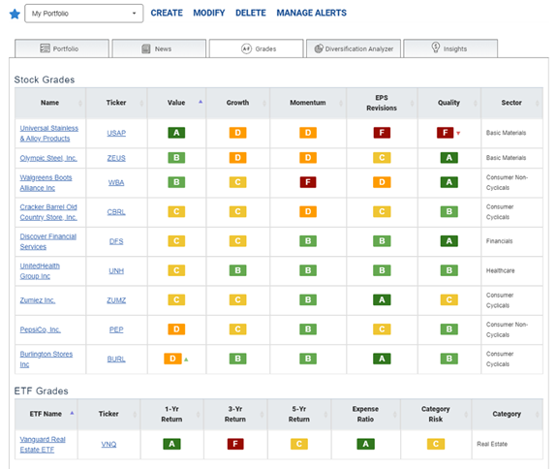This screenshot has height=469, width=557.
Task: Switch to the Diversification Analyzer tab
Action: (354, 48)
